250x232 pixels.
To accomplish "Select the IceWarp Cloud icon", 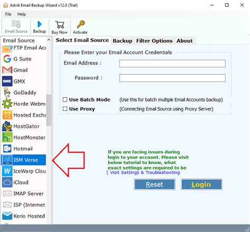I will 7,171.
